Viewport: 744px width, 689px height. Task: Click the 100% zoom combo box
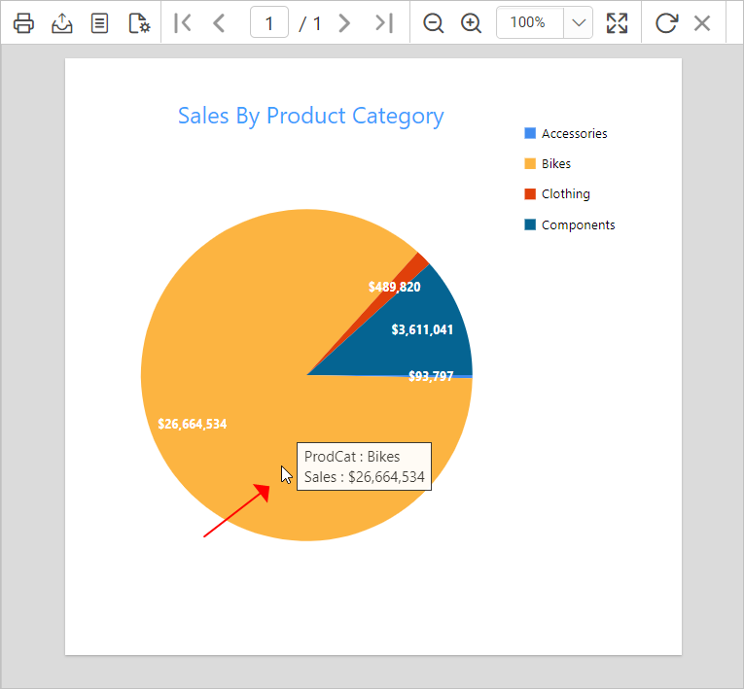coord(545,22)
